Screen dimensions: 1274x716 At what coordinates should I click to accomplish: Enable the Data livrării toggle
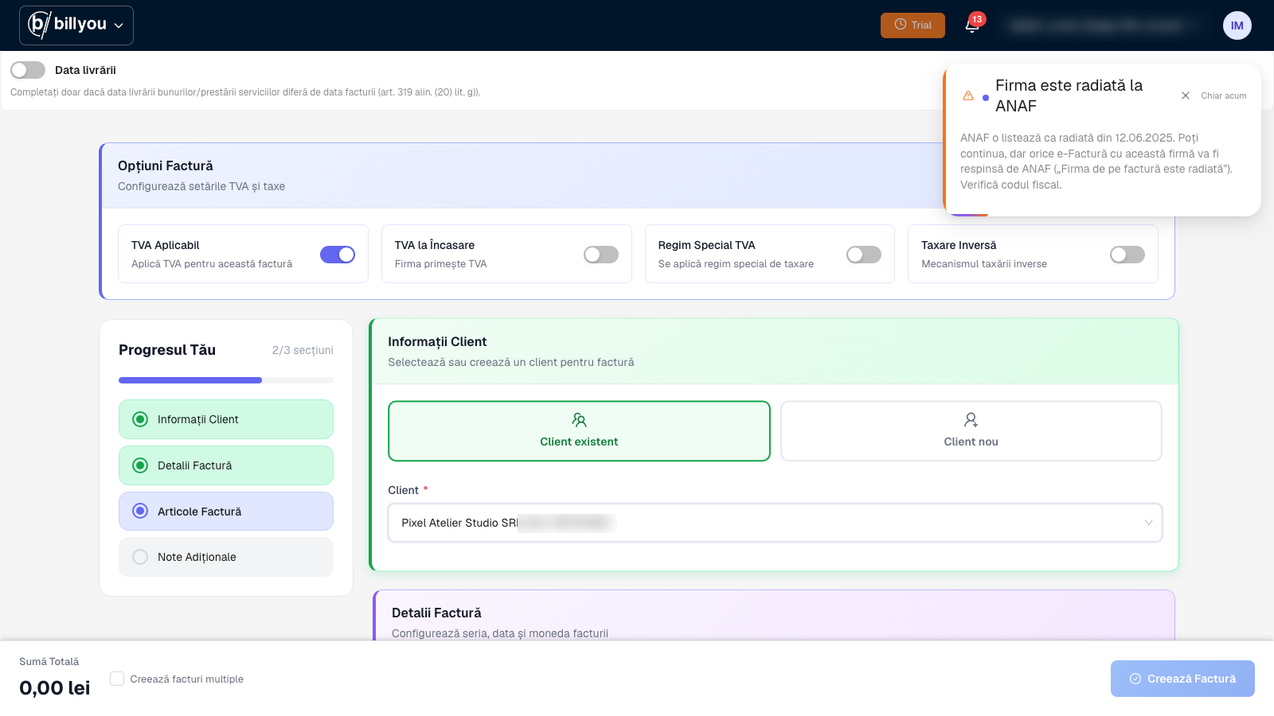click(x=28, y=70)
